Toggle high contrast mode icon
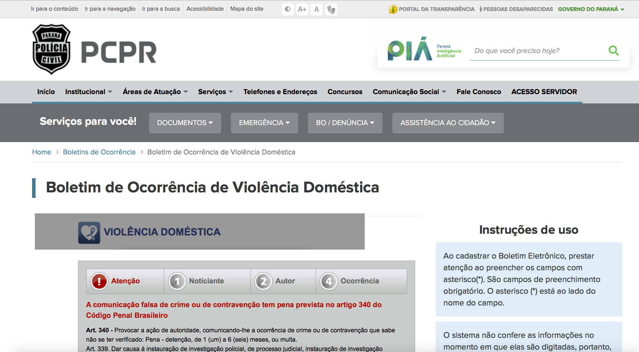 click(x=287, y=9)
